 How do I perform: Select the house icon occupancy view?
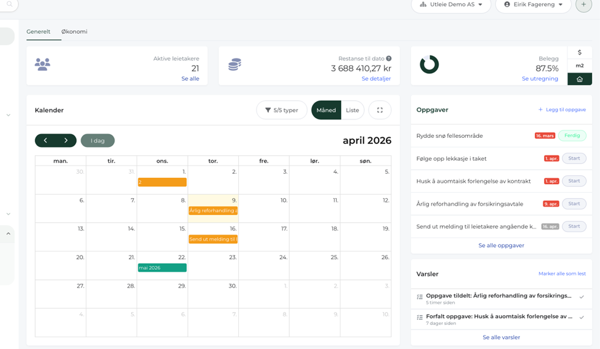(x=580, y=79)
